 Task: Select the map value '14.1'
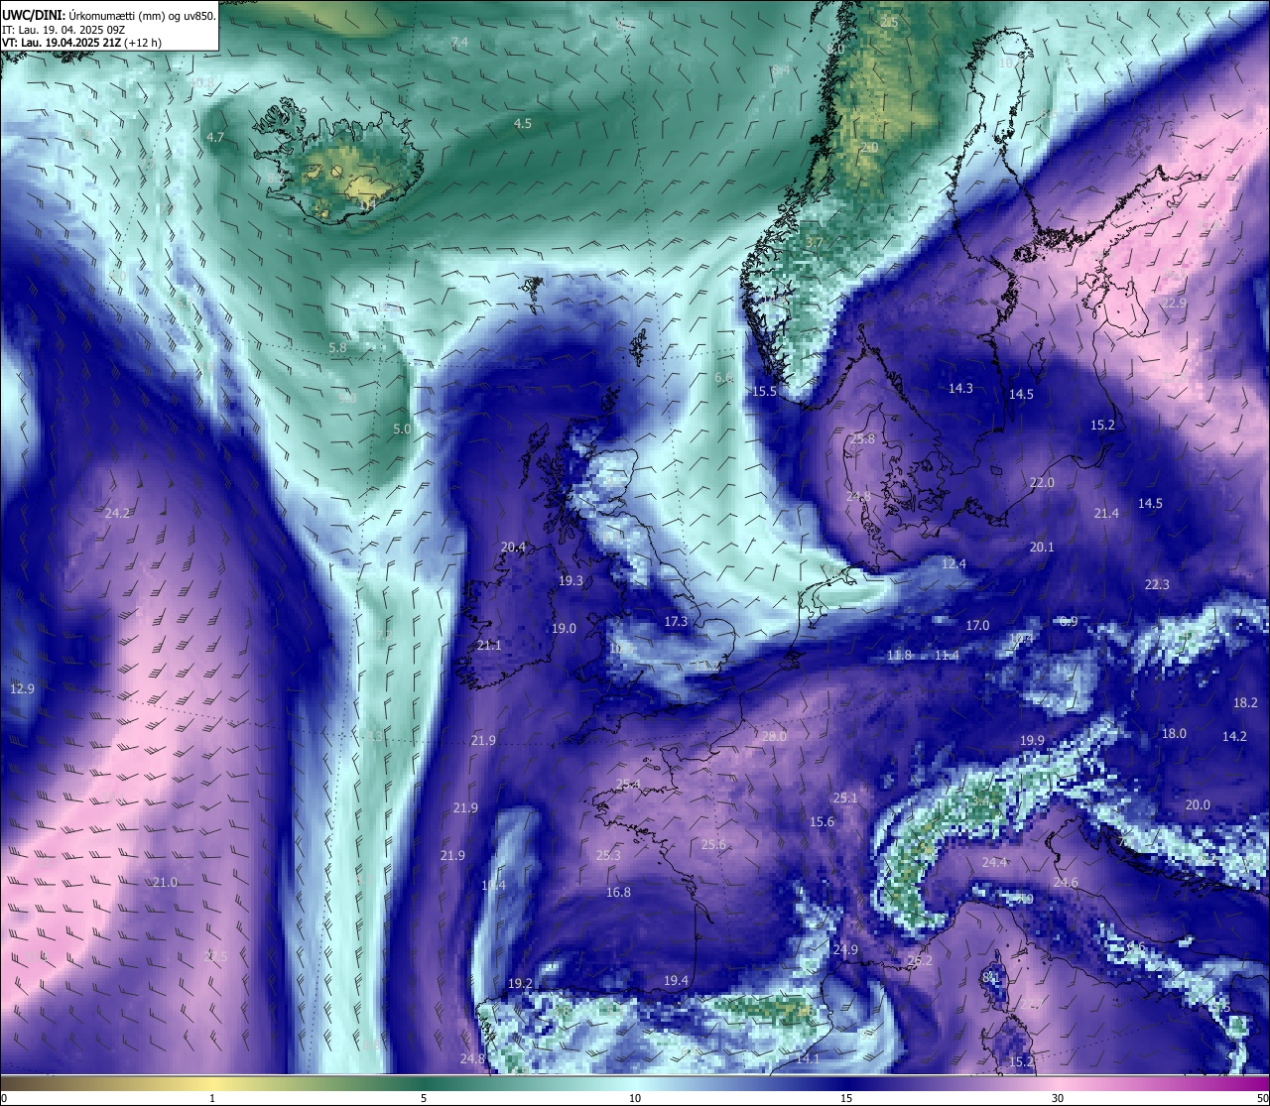(808, 1058)
